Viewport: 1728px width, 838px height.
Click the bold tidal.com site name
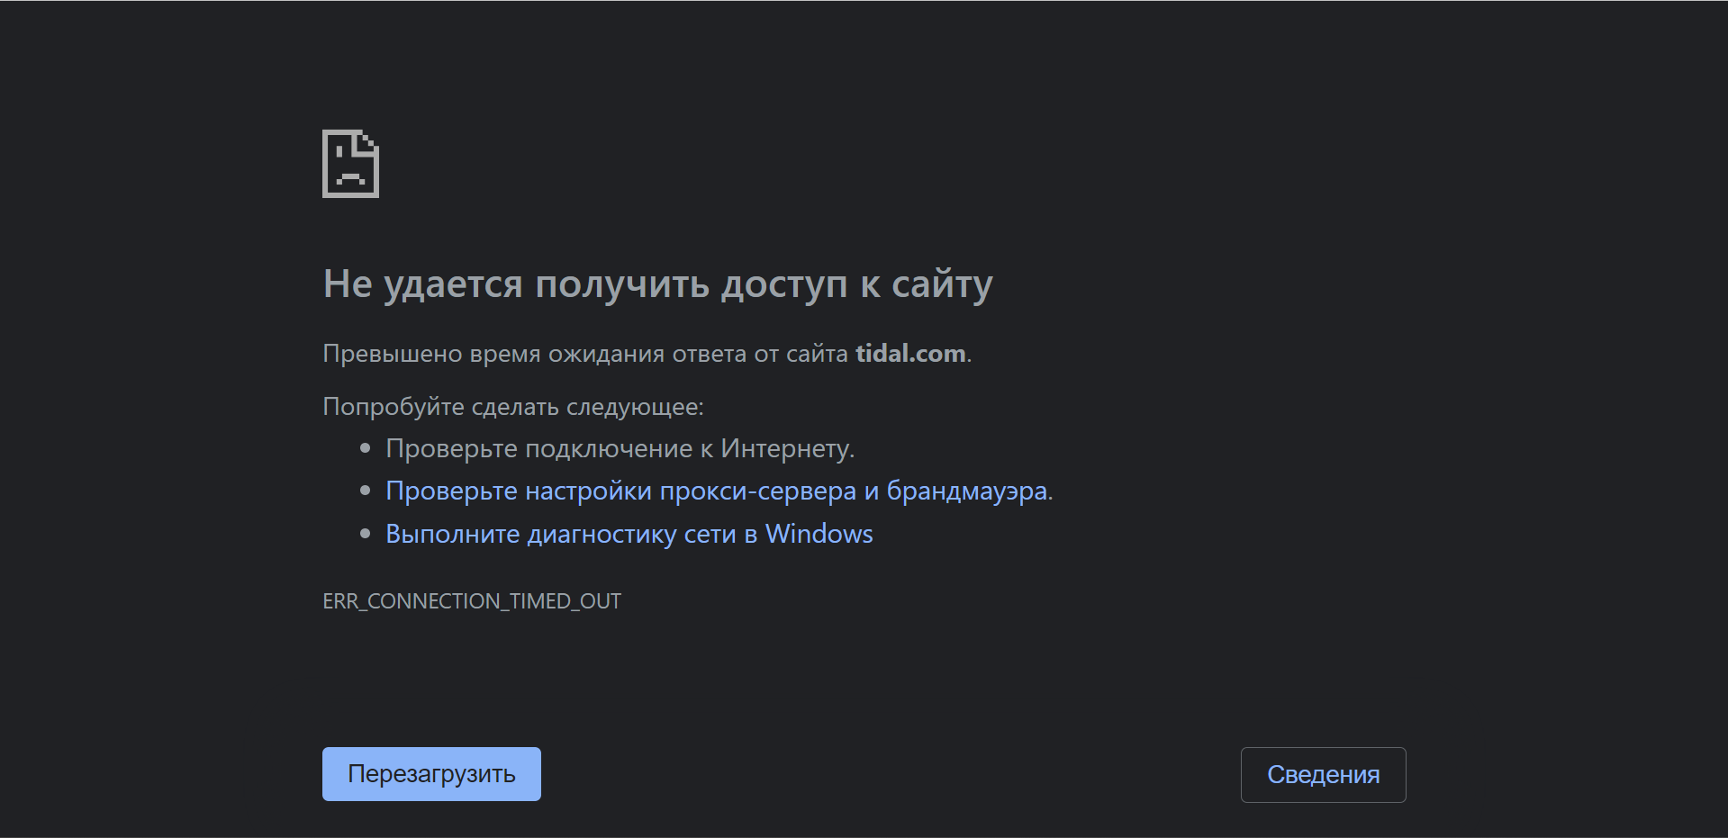click(909, 354)
